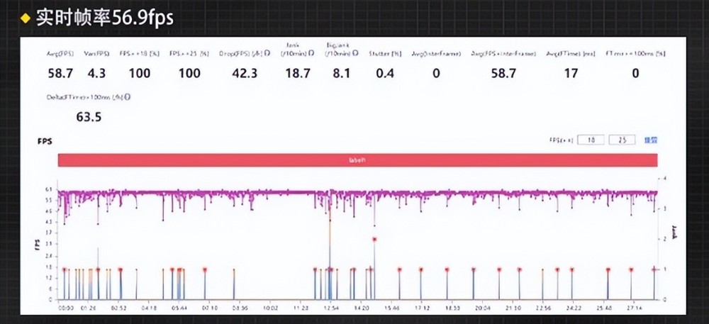The height and width of the screenshot is (324, 709).
Task: Click the 27:14 time axis label
Action: coord(635,308)
